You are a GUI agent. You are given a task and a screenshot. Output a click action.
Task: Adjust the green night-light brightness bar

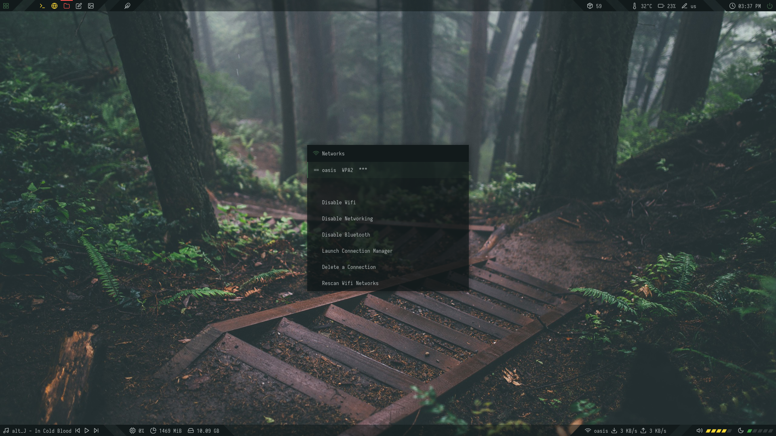coord(760,431)
